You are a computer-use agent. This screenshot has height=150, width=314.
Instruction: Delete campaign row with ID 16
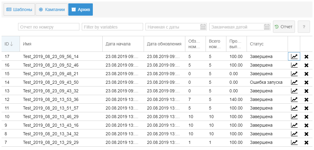(x=306, y=65)
